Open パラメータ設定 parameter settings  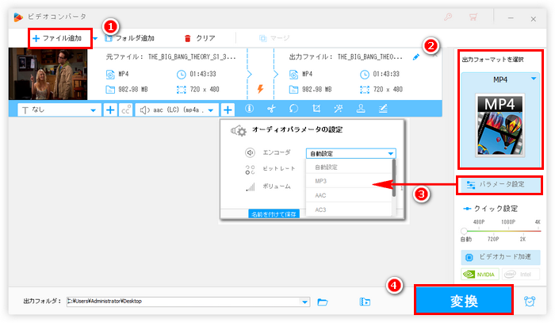pyautogui.click(x=500, y=184)
